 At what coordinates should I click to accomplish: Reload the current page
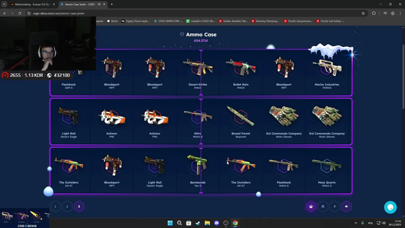tap(20, 13)
